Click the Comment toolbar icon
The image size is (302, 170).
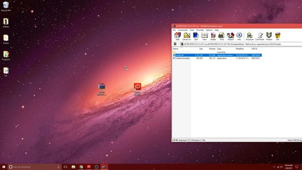point(260,36)
